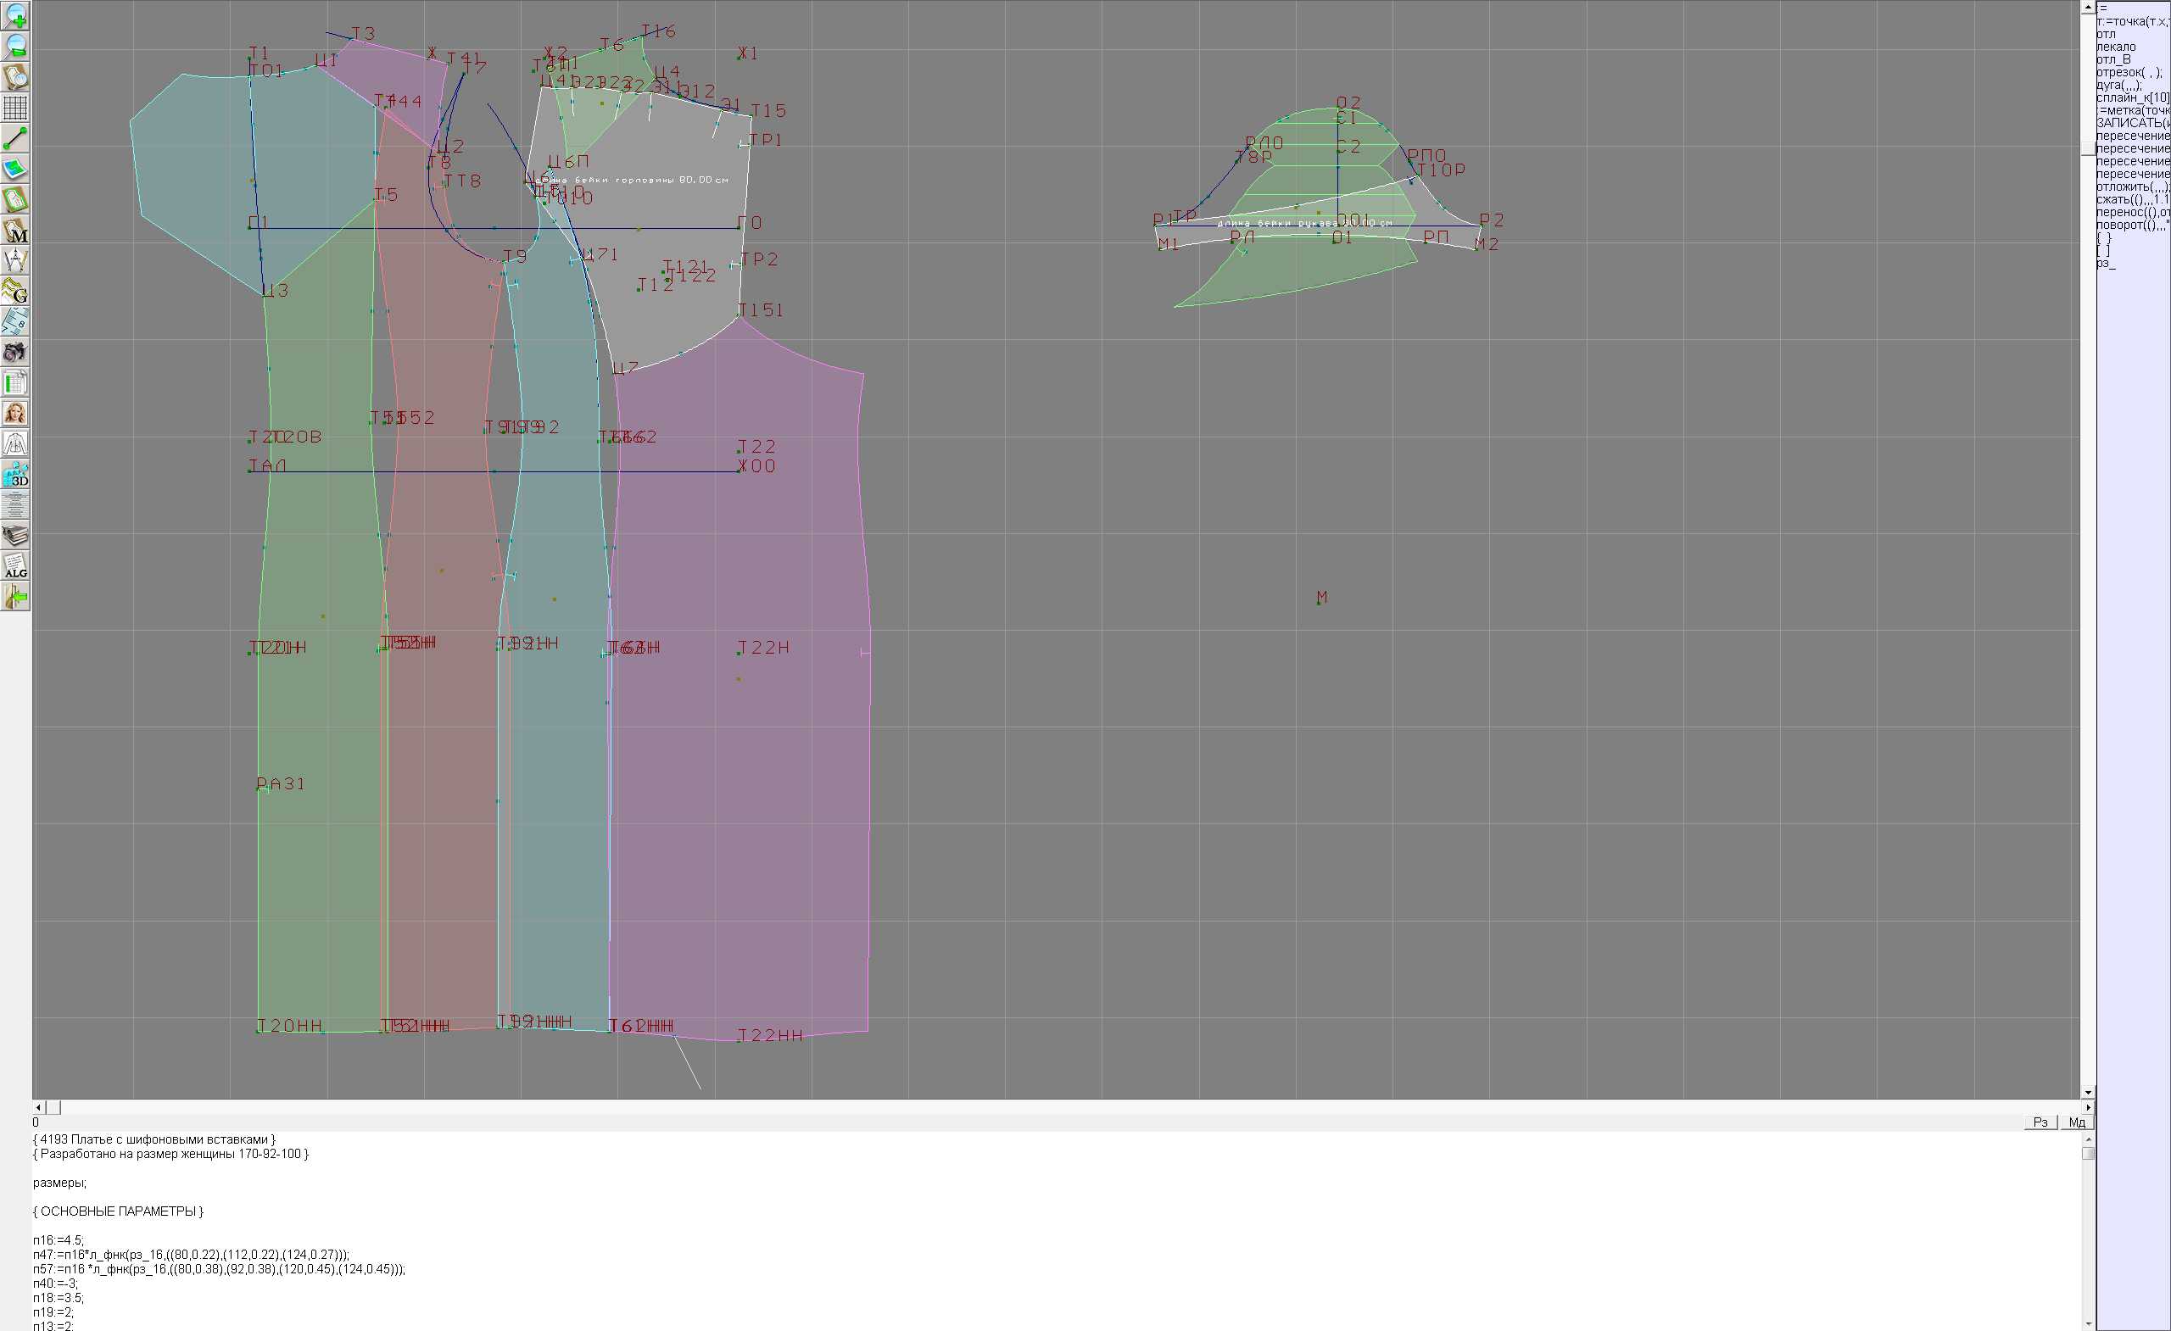Click the green arrow exit icon

click(x=15, y=597)
